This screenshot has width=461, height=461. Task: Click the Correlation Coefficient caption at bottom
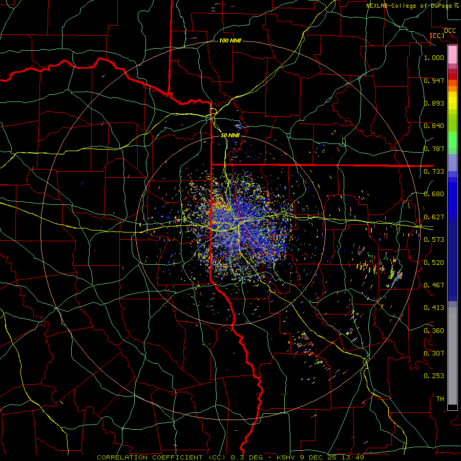pos(230,457)
